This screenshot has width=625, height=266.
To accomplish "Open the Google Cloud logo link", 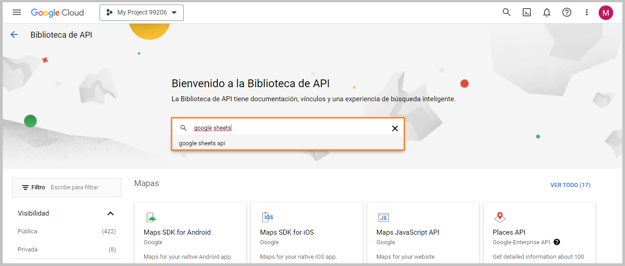I will click(x=57, y=13).
